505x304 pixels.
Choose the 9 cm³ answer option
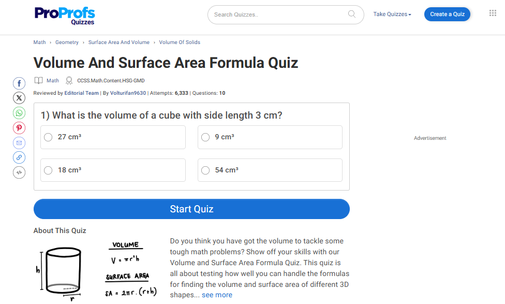tap(205, 137)
